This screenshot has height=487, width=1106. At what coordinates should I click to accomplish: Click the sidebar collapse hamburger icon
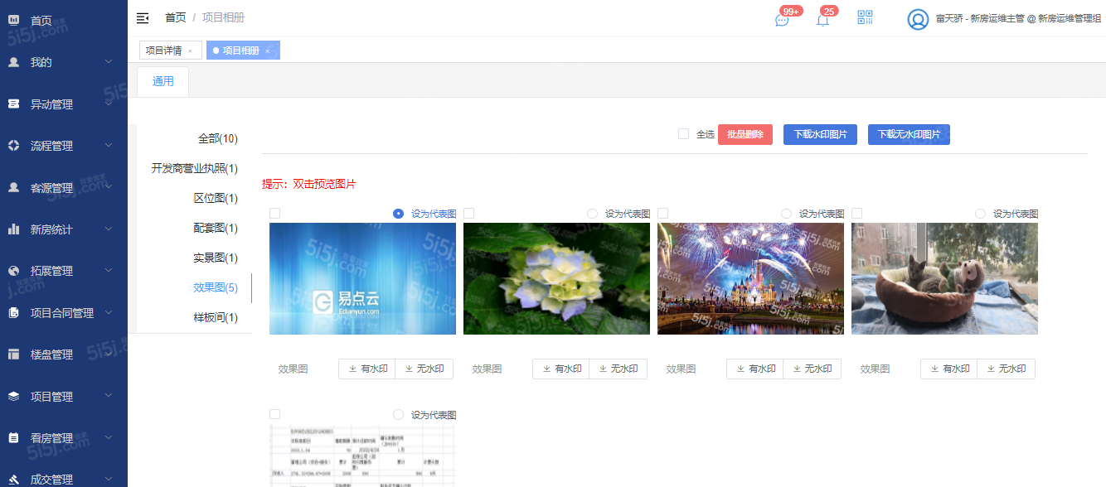pyautogui.click(x=143, y=18)
